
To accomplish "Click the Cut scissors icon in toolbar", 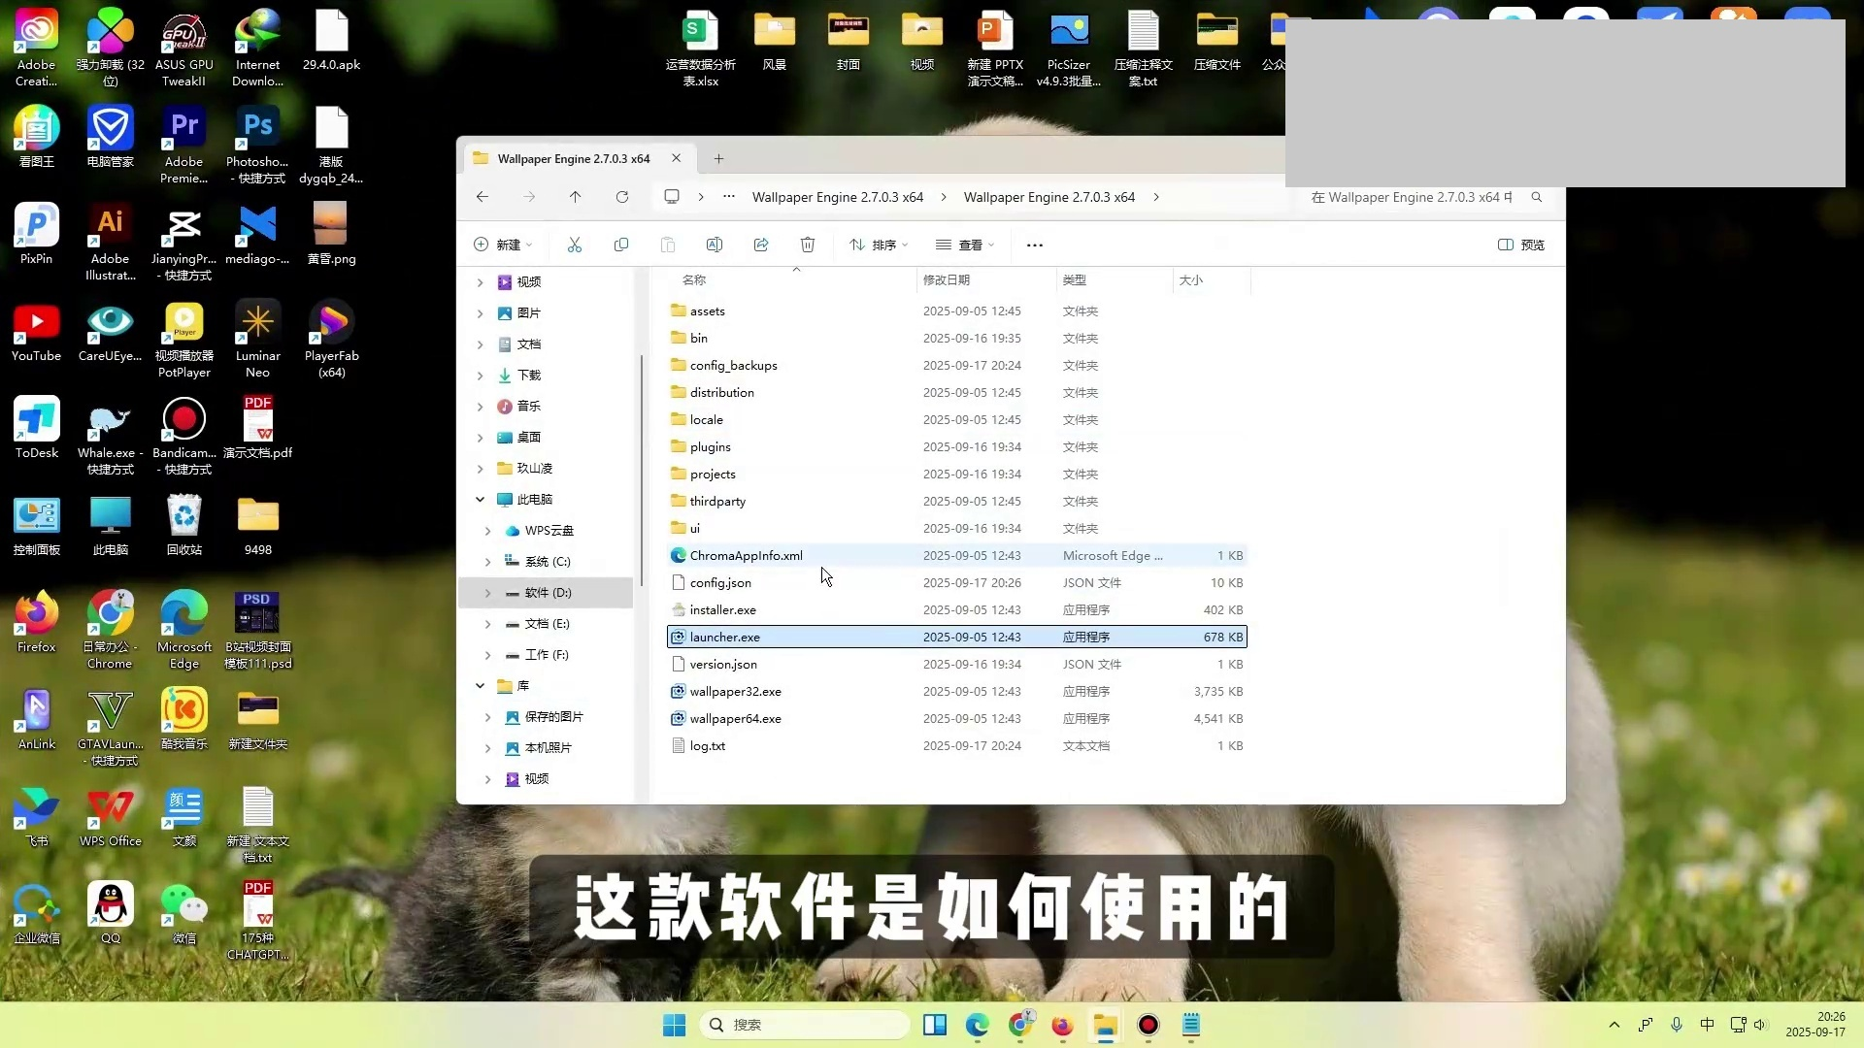I will (x=575, y=245).
